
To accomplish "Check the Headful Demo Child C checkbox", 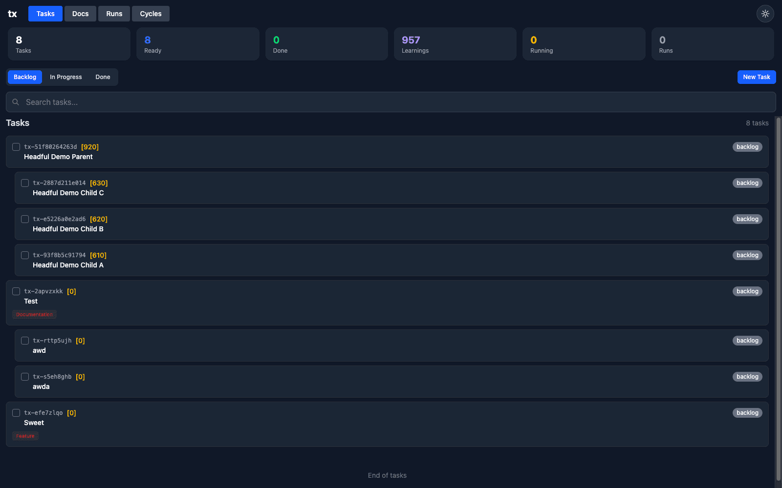I will [x=25, y=183].
